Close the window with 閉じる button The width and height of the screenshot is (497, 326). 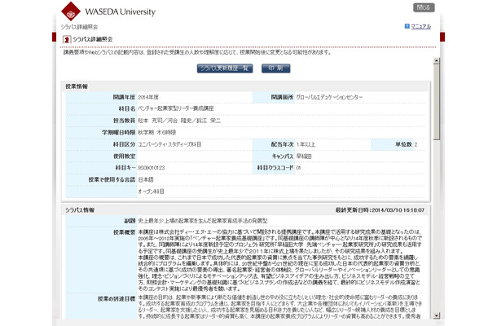coord(424,7)
